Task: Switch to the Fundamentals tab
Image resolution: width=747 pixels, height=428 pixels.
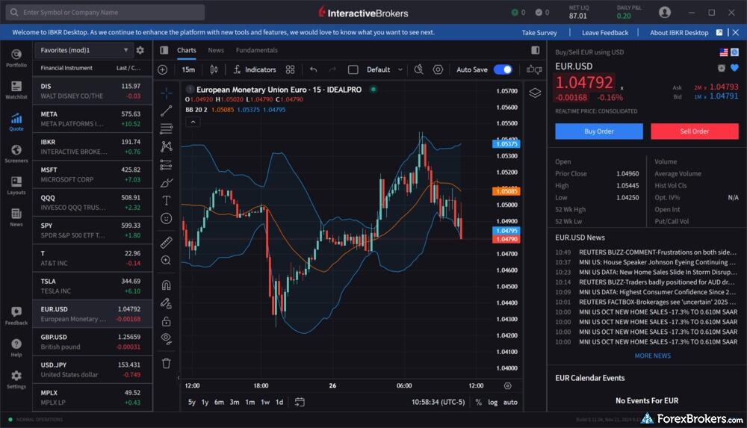Action: pos(256,50)
